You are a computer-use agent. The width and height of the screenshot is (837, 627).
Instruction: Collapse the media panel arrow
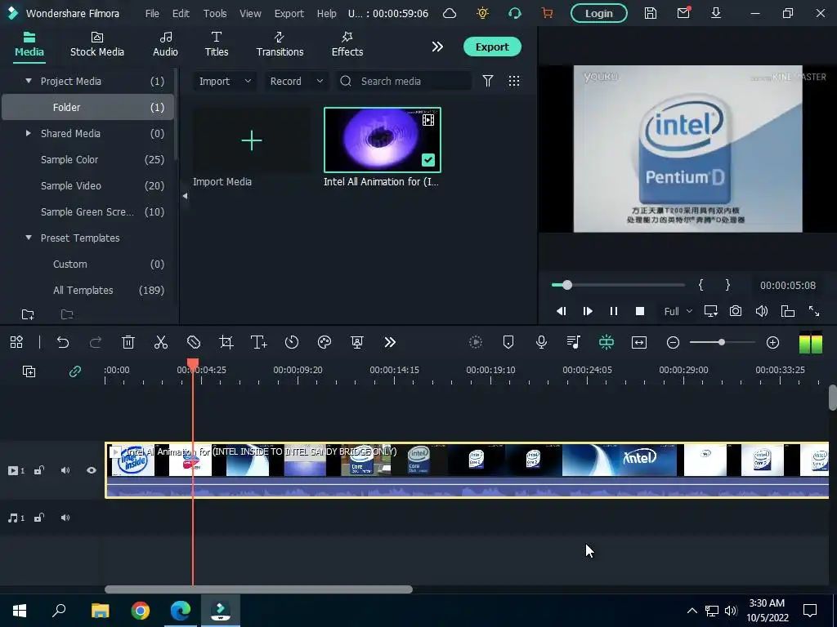coord(185,196)
